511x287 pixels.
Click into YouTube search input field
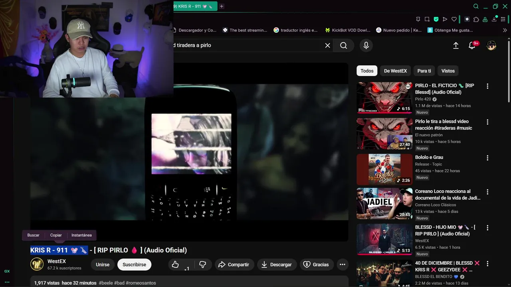(x=248, y=45)
